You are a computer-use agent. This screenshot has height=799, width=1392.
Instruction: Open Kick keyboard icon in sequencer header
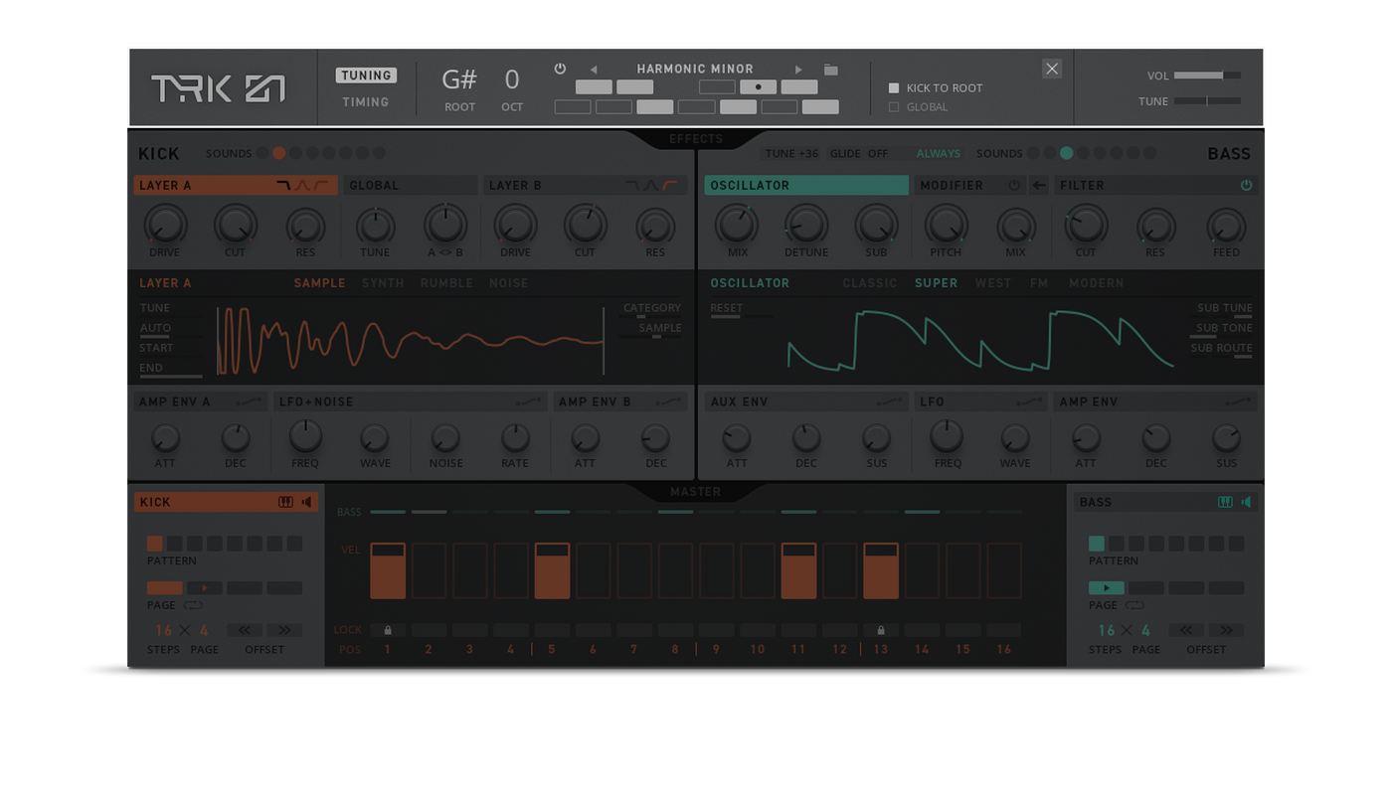click(285, 502)
